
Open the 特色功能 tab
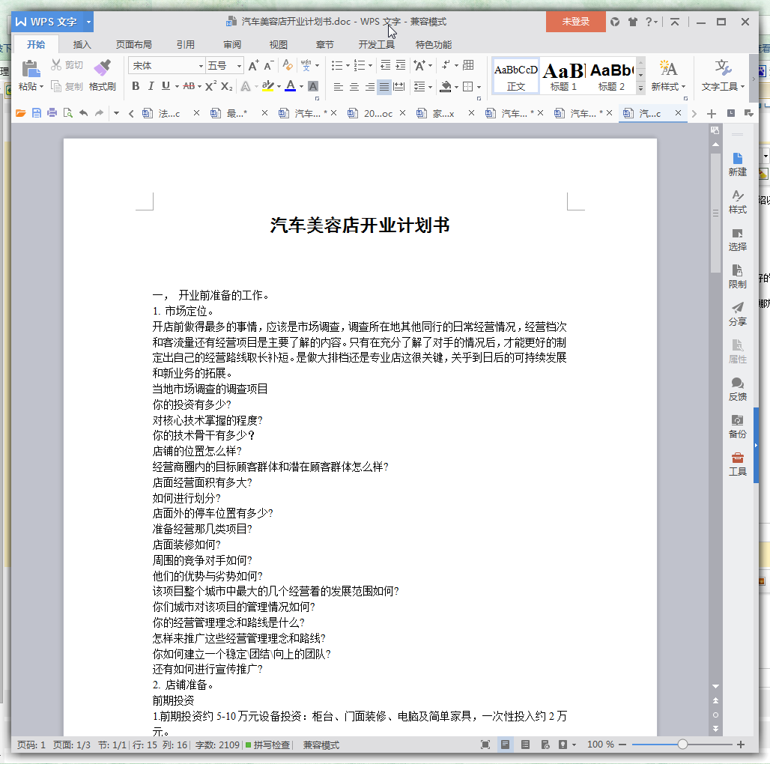pos(434,45)
